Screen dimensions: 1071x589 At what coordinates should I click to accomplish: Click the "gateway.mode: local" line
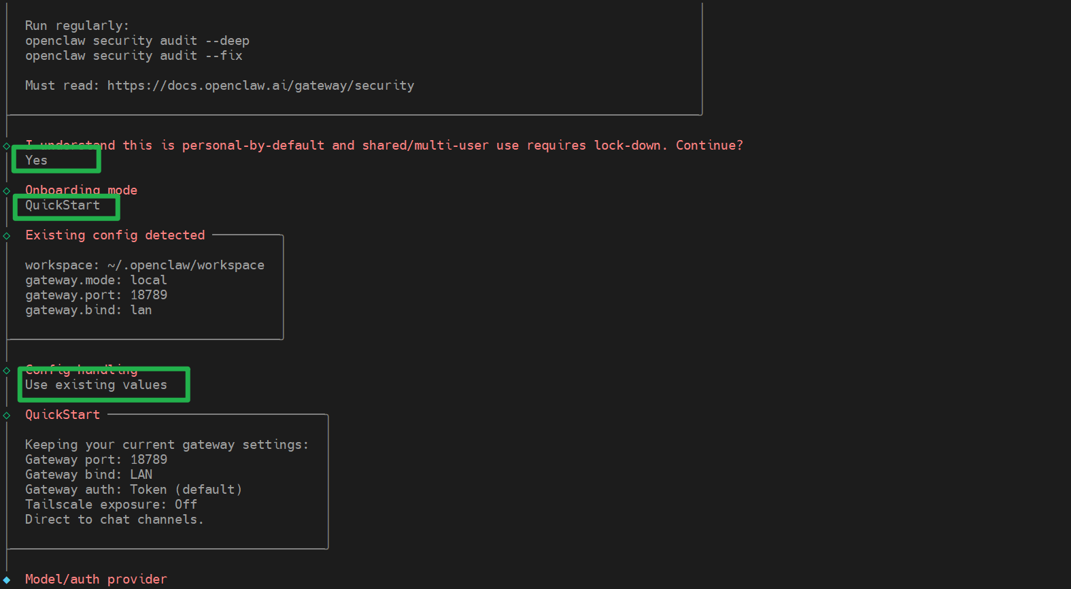(96, 280)
